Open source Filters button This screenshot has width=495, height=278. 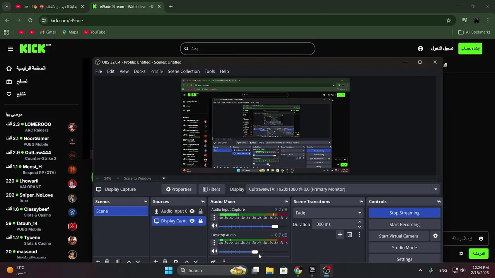point(212,189)
